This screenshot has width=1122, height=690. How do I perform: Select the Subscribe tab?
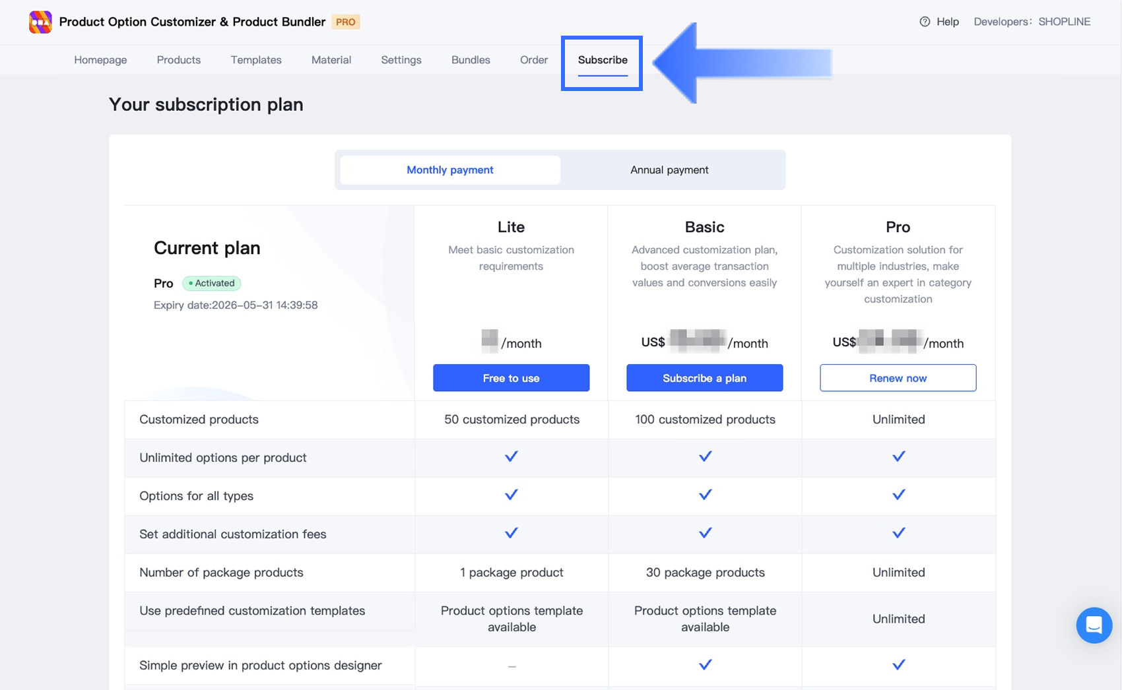(x=603, y=60)
